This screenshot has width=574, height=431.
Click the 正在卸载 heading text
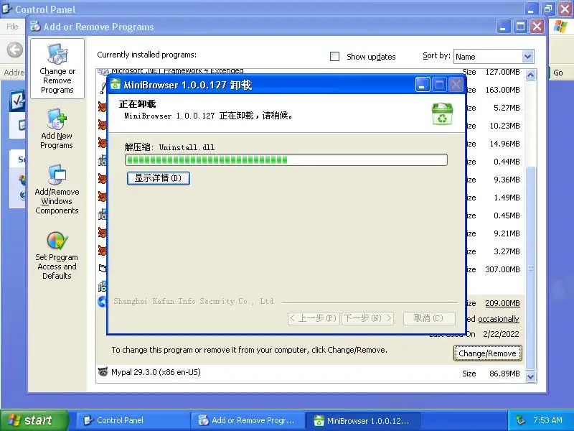coord(137,104)
